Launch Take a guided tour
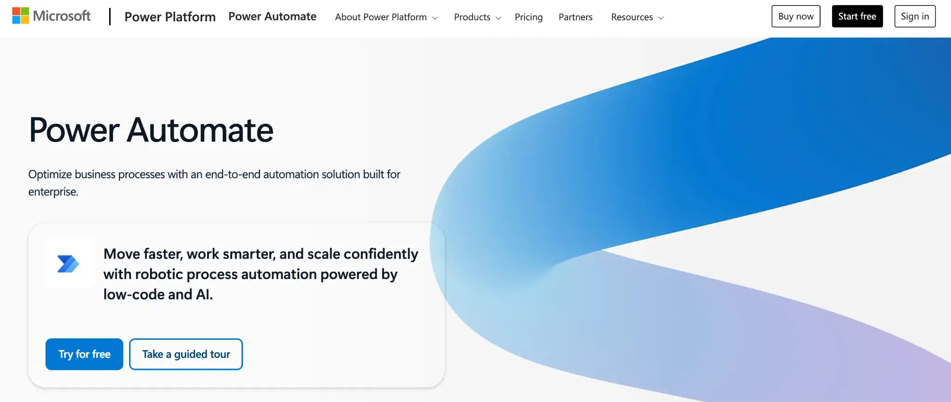 186,354
